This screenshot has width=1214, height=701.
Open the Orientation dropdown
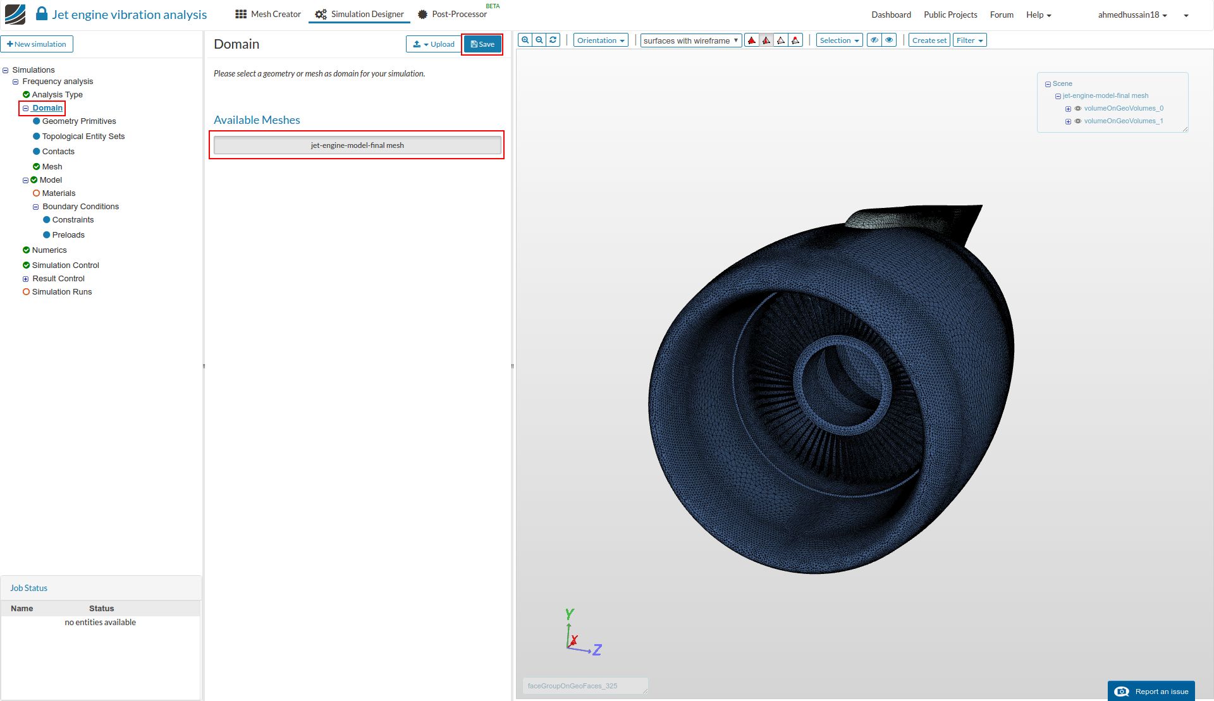600,40
